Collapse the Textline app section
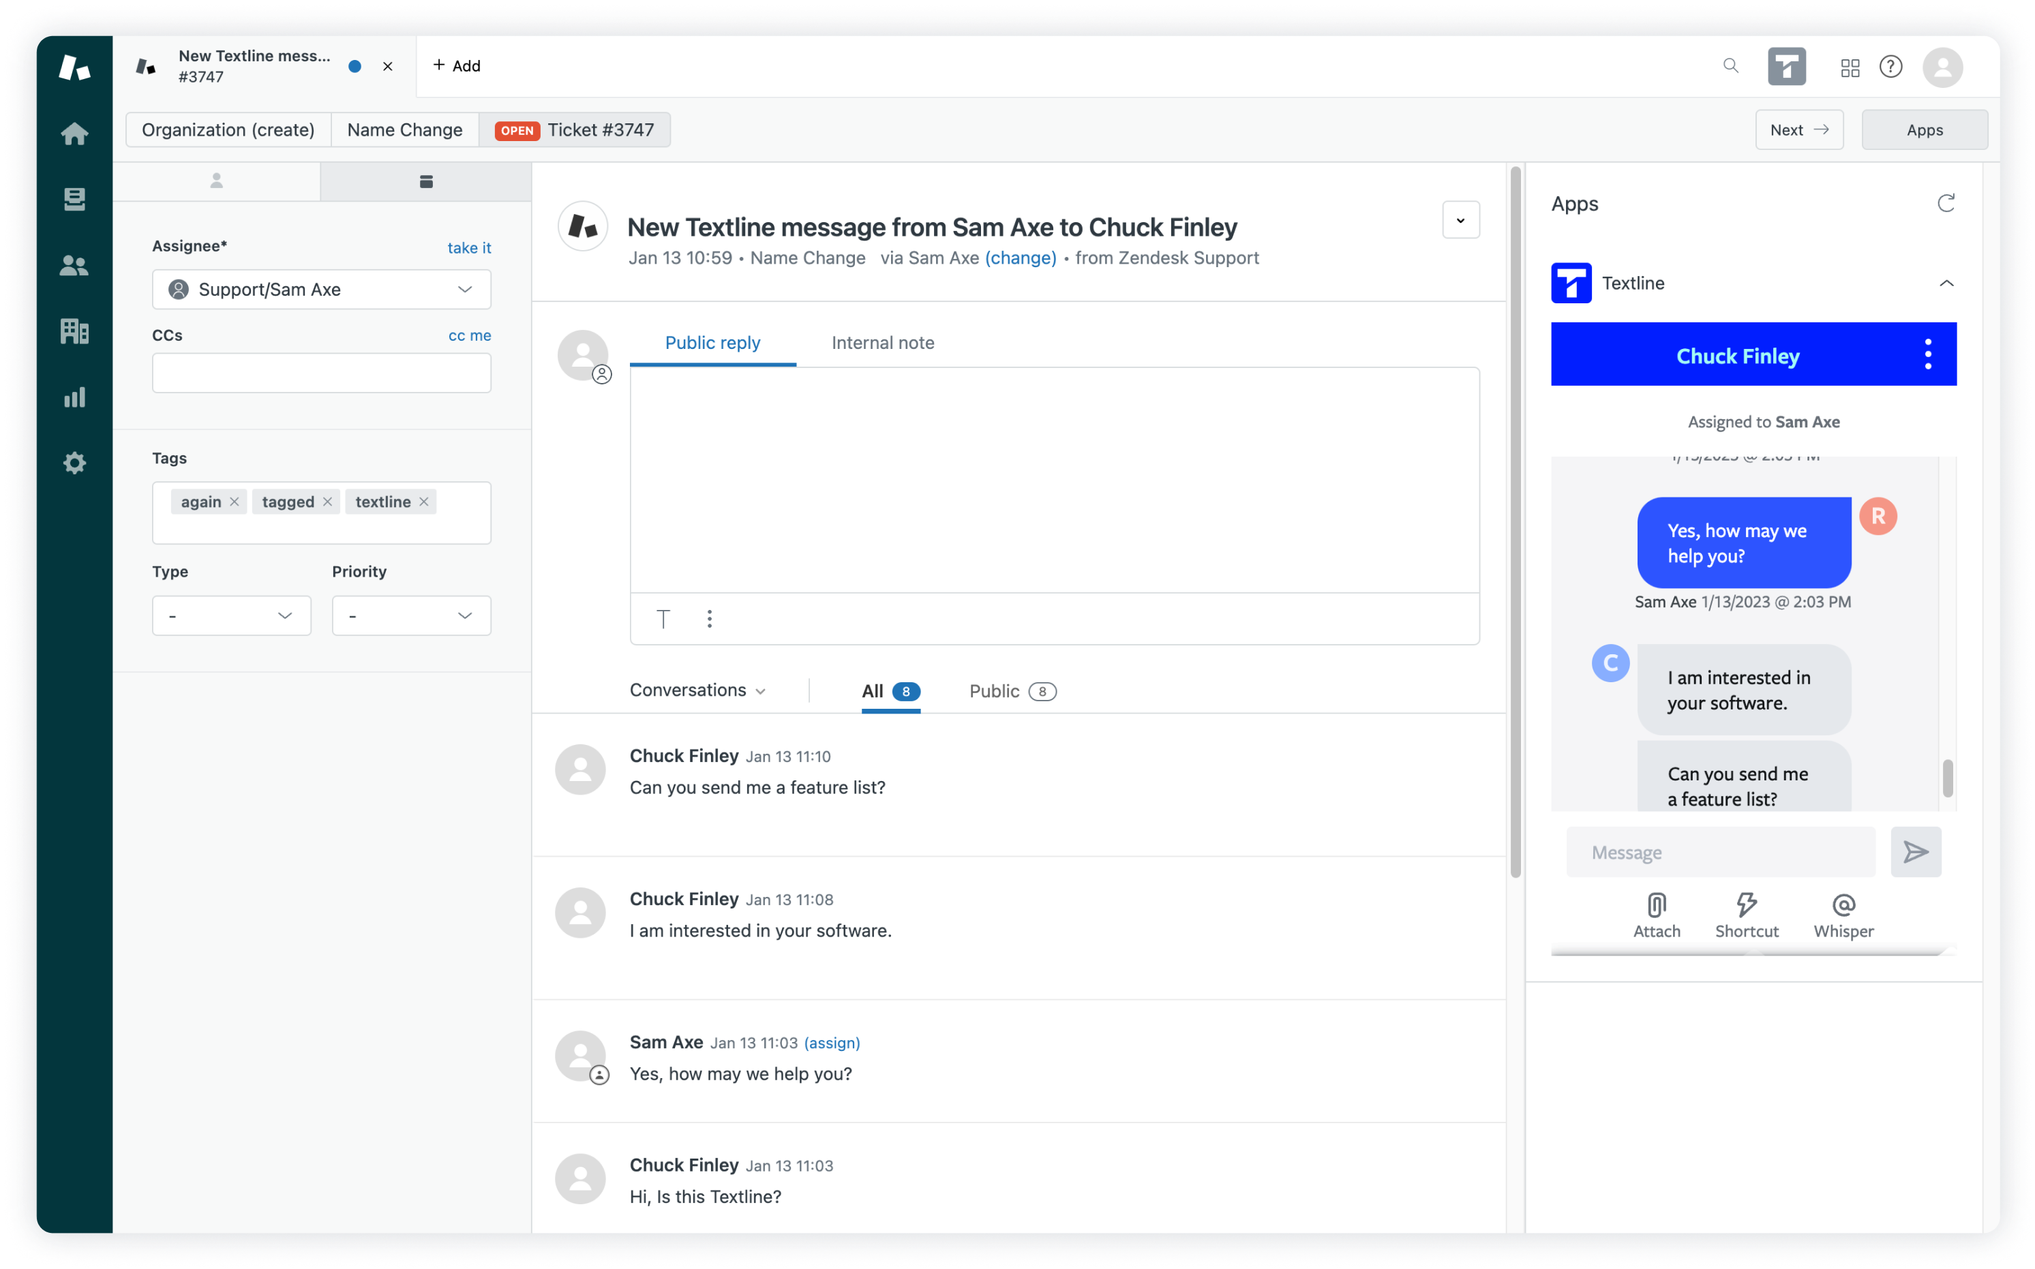 point(1947,283)
